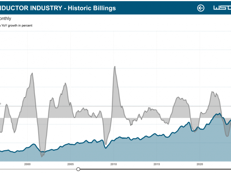Click the 2000 x-axis label
Screen dimensions: 231x173
pos(27,164)
